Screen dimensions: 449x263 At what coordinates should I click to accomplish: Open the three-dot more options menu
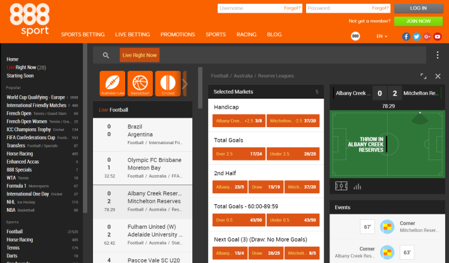(437, 55)
